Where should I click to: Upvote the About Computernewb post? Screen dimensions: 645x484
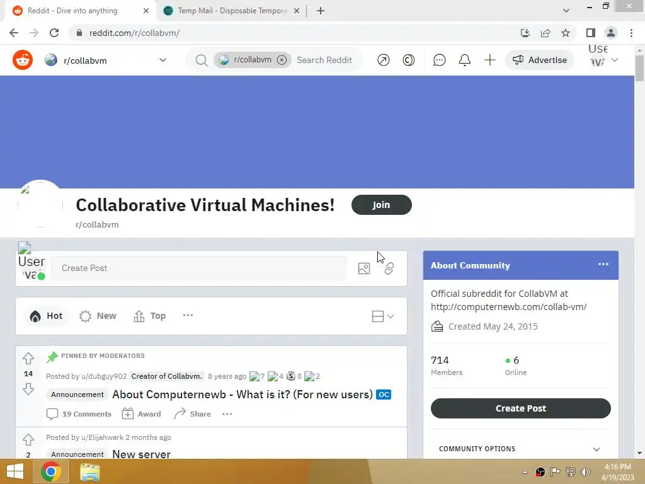28,358
